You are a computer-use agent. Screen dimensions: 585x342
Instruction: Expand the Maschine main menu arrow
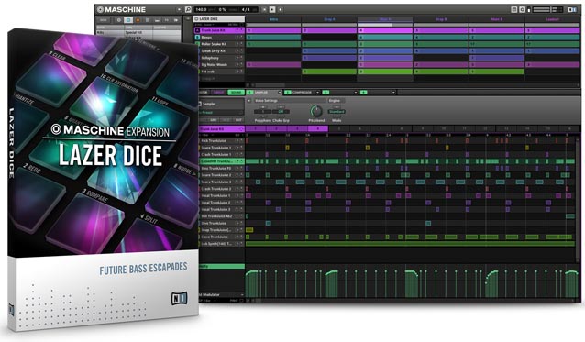click(x=179, y=10)
